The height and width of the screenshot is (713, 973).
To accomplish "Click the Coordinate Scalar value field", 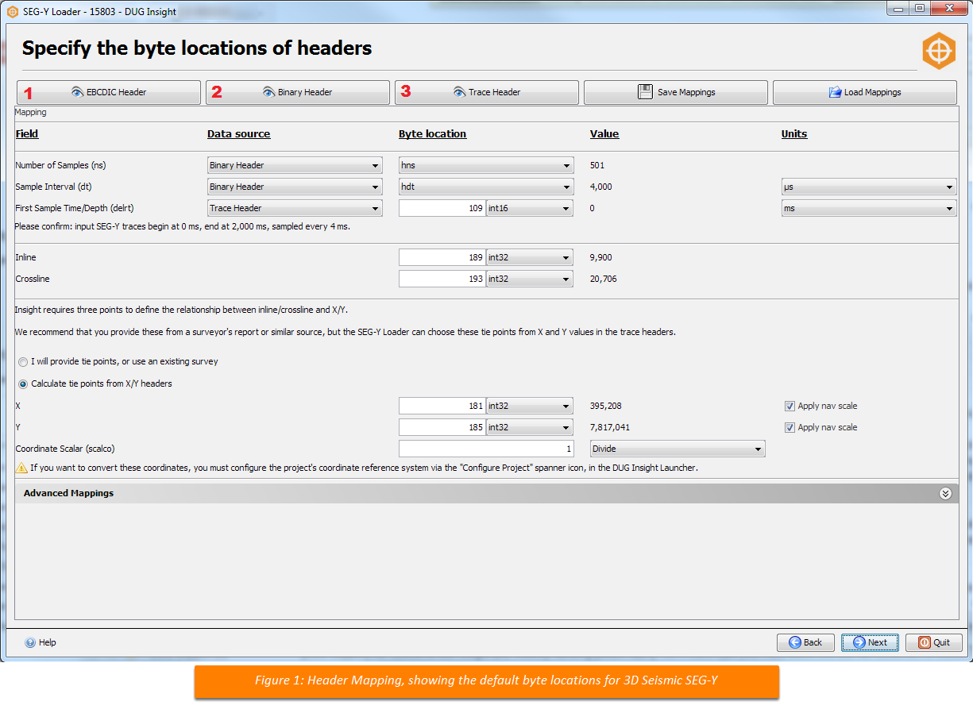I will click(x=486, y=449).
